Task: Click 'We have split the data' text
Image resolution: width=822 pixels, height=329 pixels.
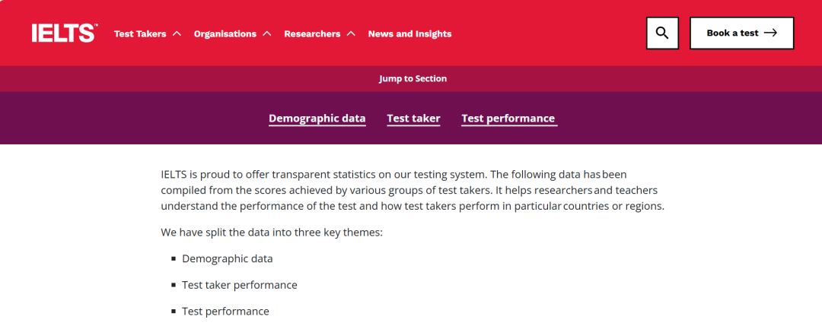Action: pyautogui.click(x=272, y=232)
